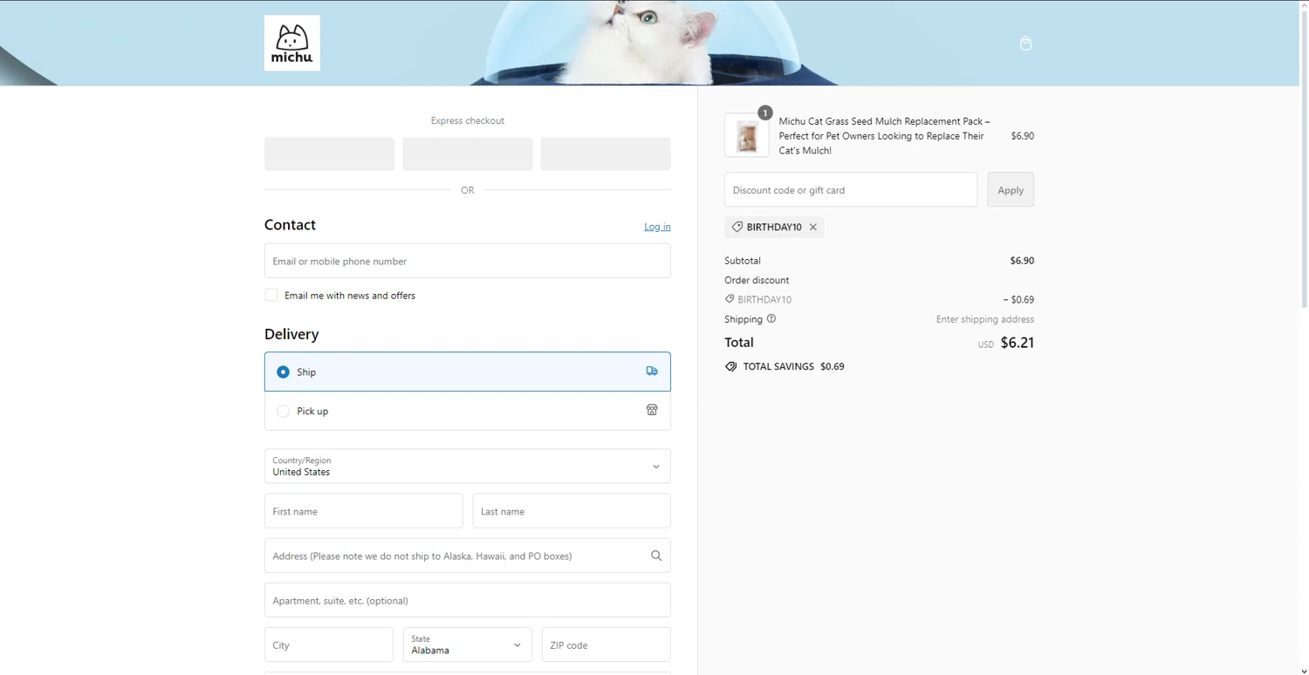Click the quantity badge on product thumbnail
1309x675 pixels.
pos(765,112)
